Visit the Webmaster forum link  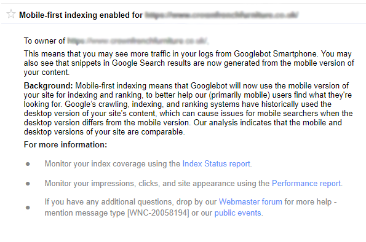pyautogui.click(x=250, y=201)
